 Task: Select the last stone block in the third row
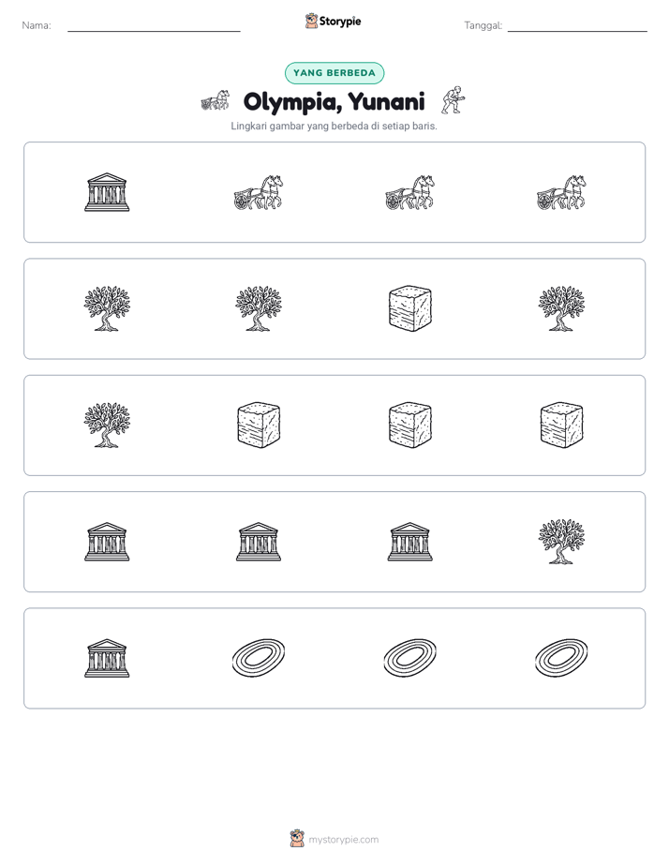[561, 425]
